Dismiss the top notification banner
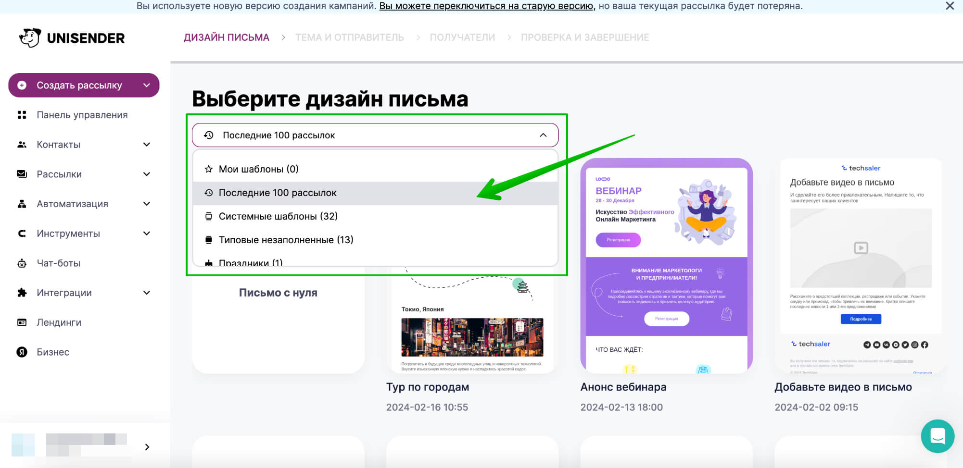 click(x=950, y=6)
